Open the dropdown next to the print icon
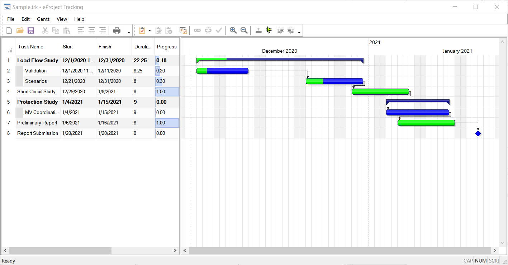The height and width of the screenshot is (265, 508). (128, 32)
